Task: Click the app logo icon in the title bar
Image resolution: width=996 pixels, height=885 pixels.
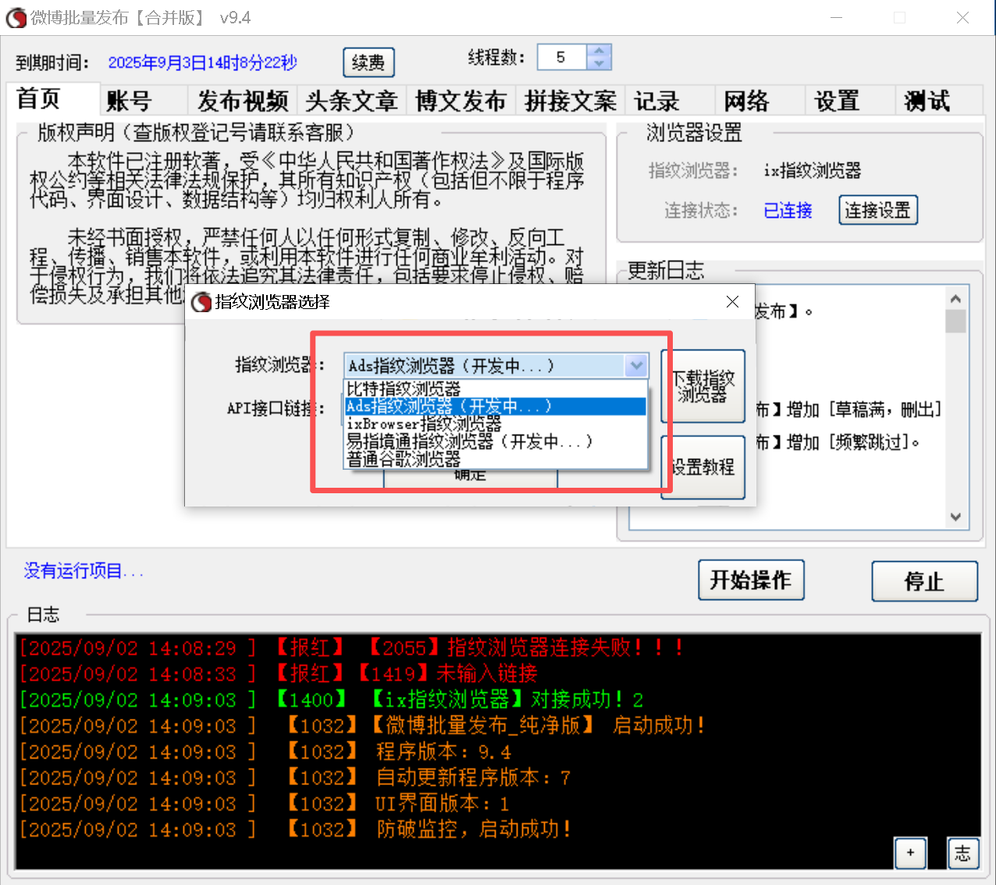Action: [16, 17]
